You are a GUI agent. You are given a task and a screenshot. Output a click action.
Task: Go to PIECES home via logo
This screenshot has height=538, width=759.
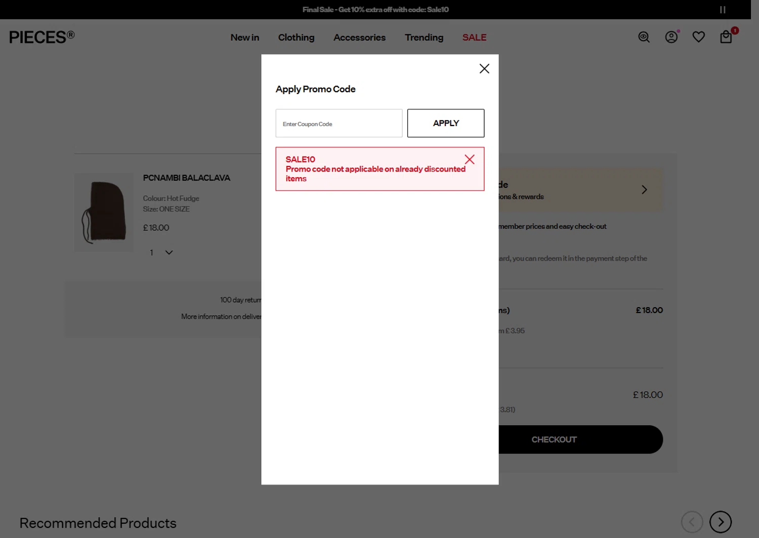42,37
